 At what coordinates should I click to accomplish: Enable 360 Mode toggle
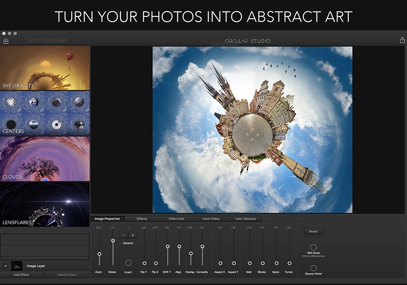pos(313,247)
